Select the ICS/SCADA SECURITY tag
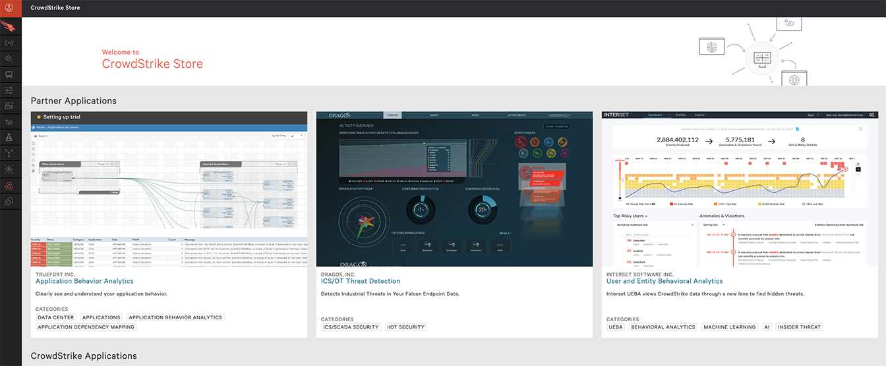 [351, 327]
